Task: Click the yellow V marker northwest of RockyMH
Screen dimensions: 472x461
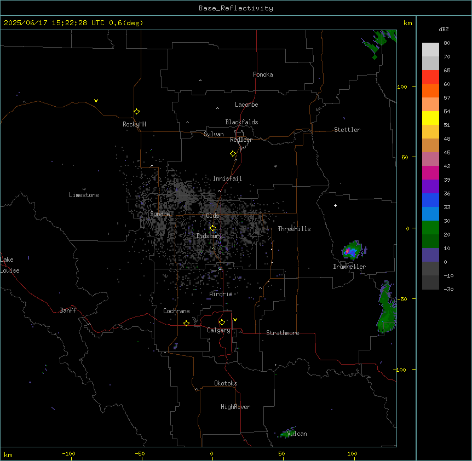Action: (96, 101)
